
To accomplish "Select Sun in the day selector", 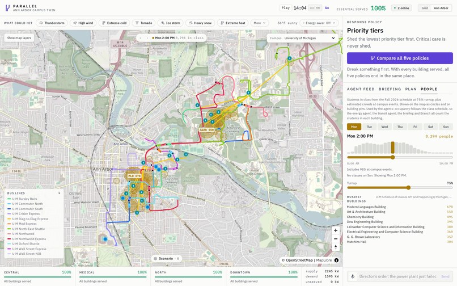I will tap(446, 127).
